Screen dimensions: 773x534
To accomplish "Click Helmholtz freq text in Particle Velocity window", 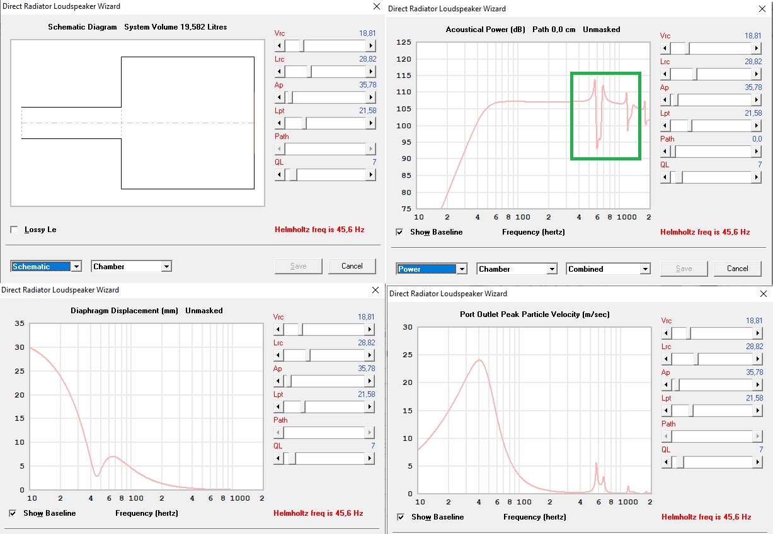I will click(x=706, y=517).
